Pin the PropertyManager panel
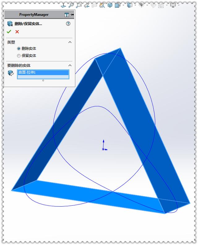This screenshot has height=245, width=198. coord(72,15)
